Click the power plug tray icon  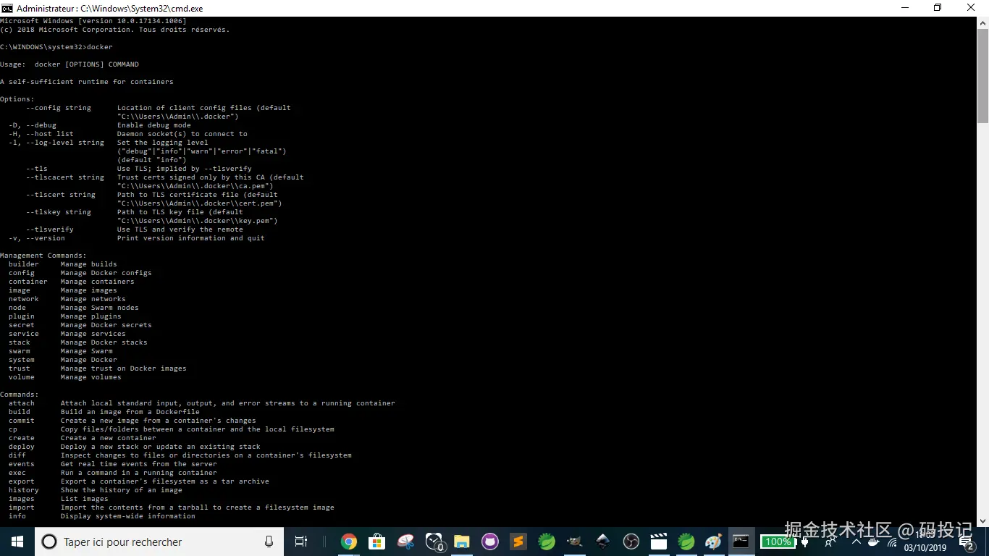pos(804,542)
